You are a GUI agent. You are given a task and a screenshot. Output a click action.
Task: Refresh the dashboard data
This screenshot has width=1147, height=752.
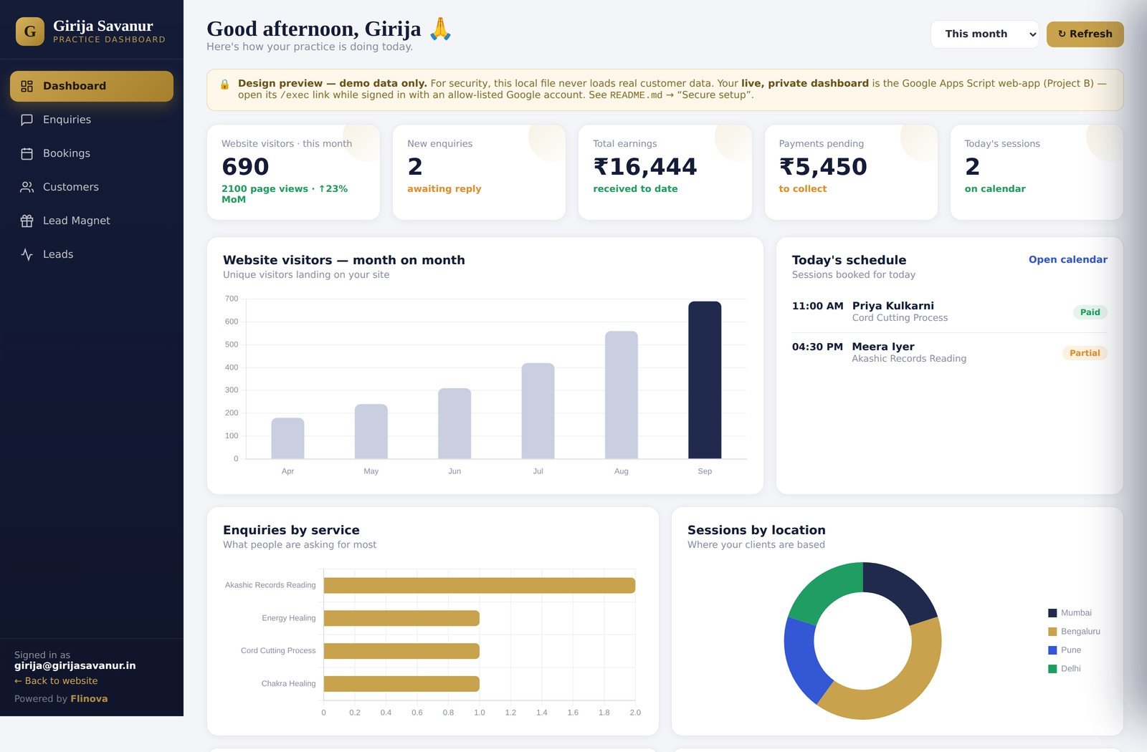pos(1085,34)
